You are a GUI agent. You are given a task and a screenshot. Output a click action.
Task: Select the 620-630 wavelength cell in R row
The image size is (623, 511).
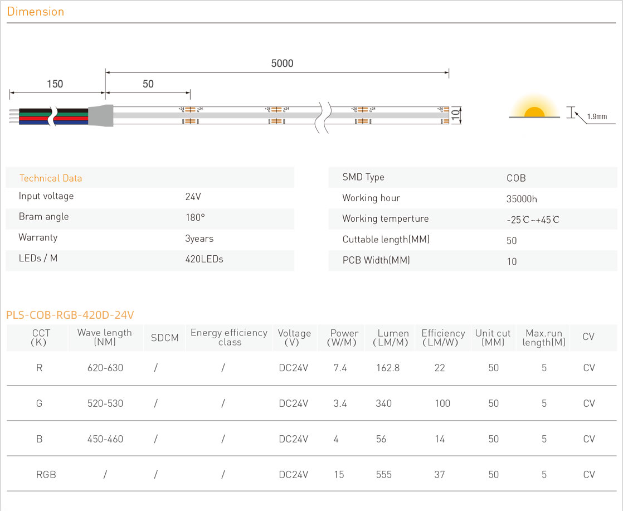click(105, 368)
